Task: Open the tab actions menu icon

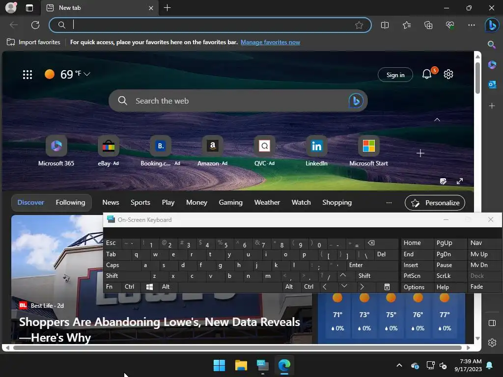Action: [29, 8]
